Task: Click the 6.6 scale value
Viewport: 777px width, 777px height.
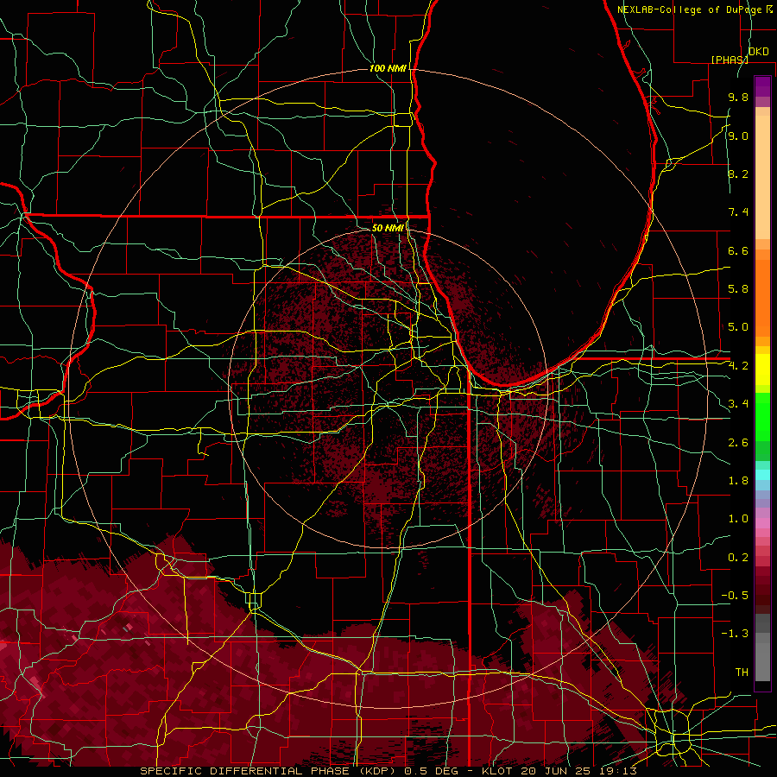Action: pos(738,250)
